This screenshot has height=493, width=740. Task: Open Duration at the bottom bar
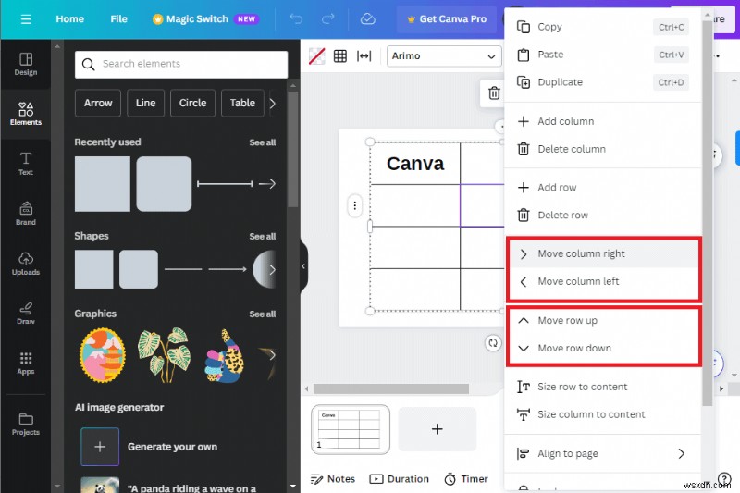click(400, 479)
